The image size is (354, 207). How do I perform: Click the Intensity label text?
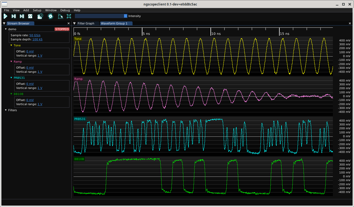pyautogui.click(x=134, y=16)
